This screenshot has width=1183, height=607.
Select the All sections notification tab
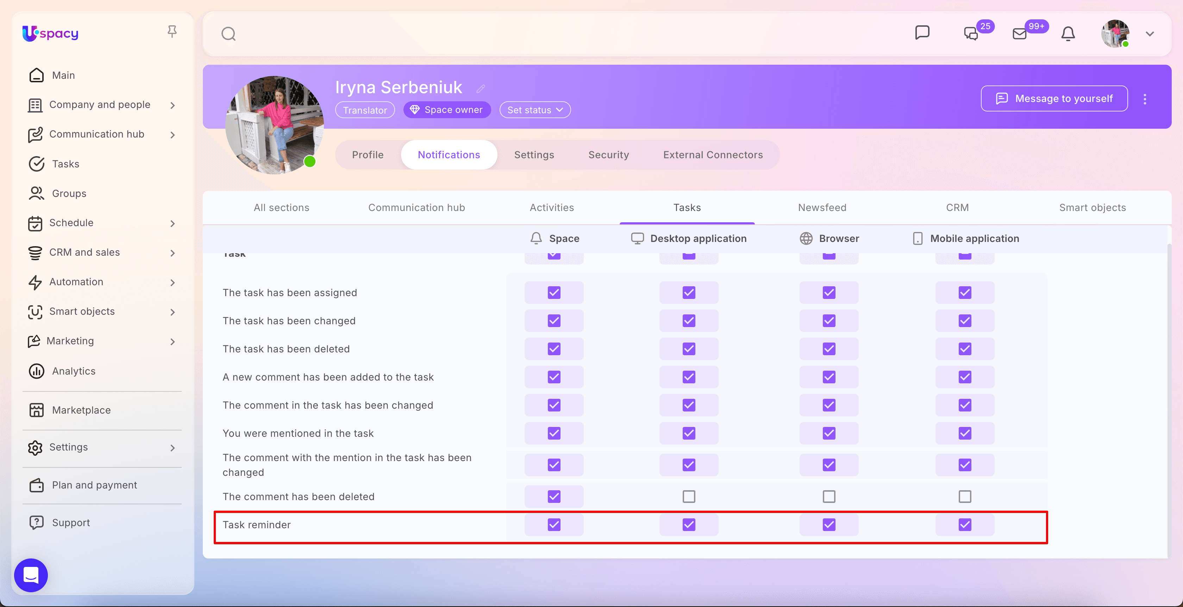click(x=282, y=207)
